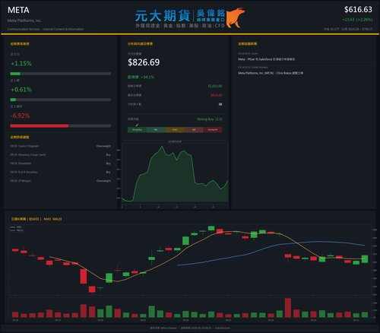Click the $826.69 average target price

click(144, 62)
